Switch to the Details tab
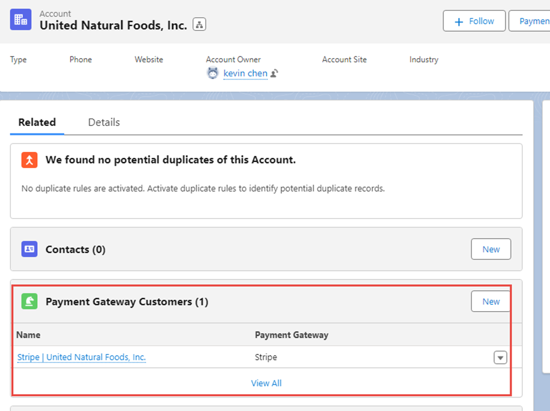550x411 pixels. (104, 122)
